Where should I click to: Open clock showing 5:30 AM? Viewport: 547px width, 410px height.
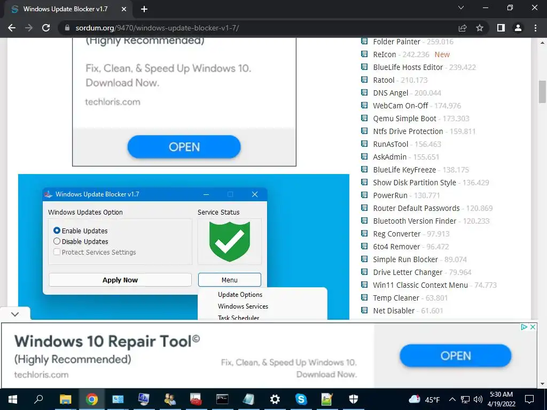coord(501,399)
